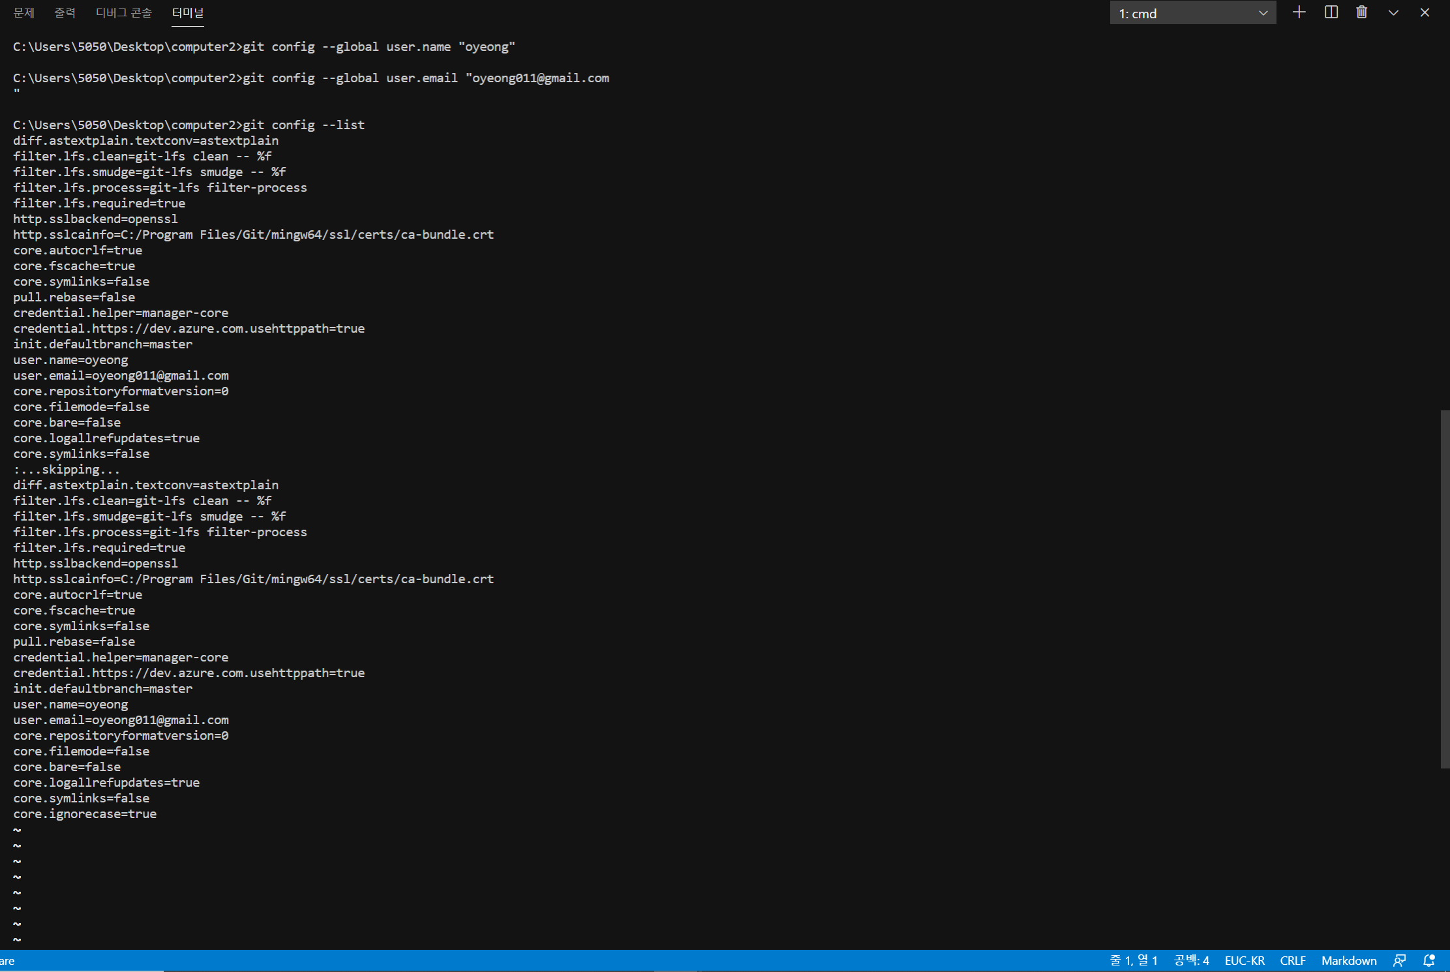The height and width of the screenshot is (972, 1450).
Task: Change indentation via '공백: 4'
Action: pos(1191,960)
